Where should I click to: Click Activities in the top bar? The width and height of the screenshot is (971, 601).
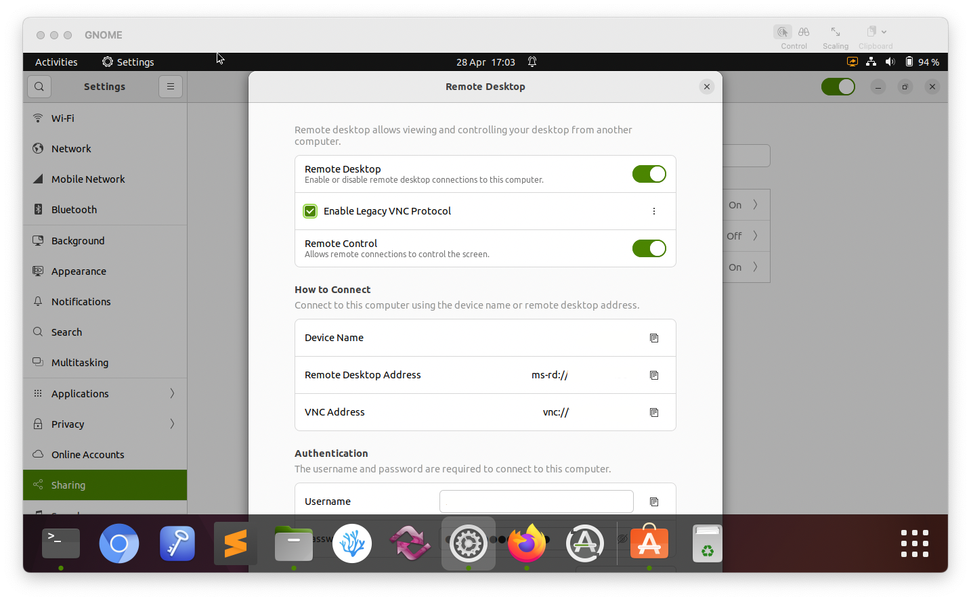coord(56,62)
